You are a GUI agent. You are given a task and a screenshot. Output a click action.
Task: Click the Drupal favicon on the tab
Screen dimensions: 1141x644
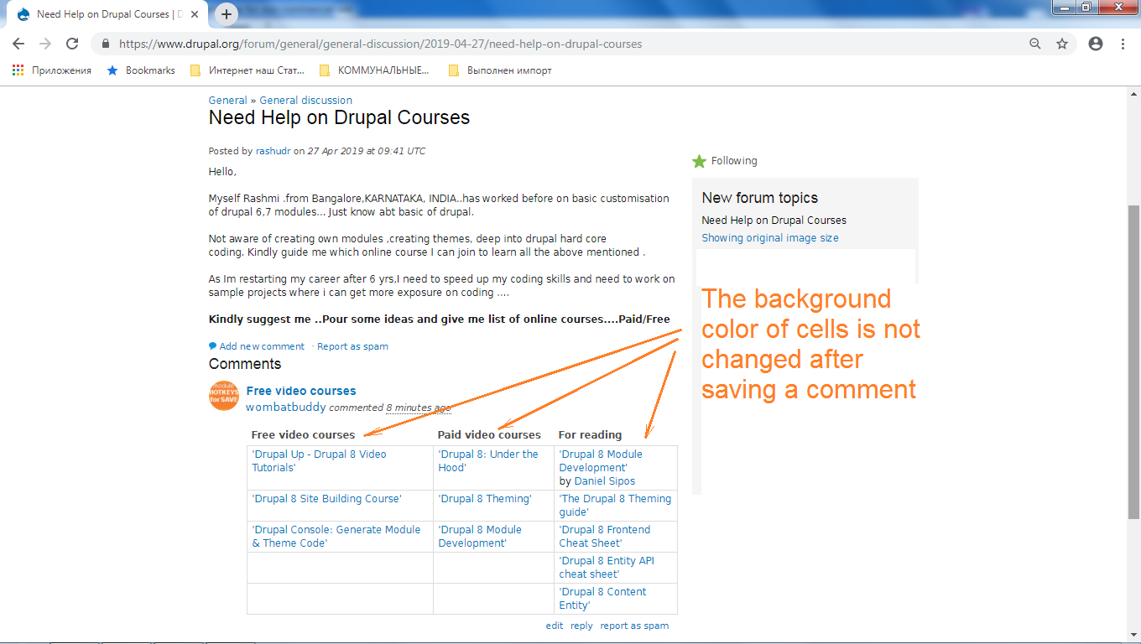[23, 14]
